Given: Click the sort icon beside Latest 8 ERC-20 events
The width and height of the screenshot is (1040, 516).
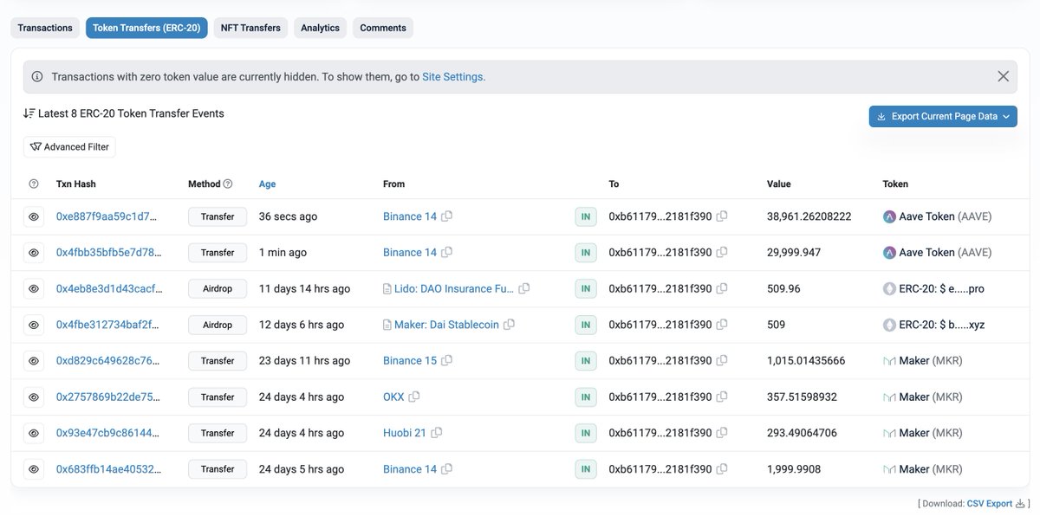Looking at the screenshot, I should click(29, 113).
